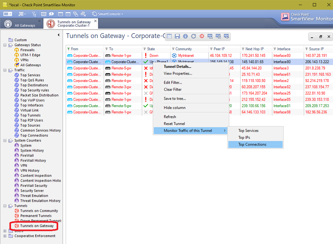
Task: Collapse the Traffic tree section
Action: (5, 70)
